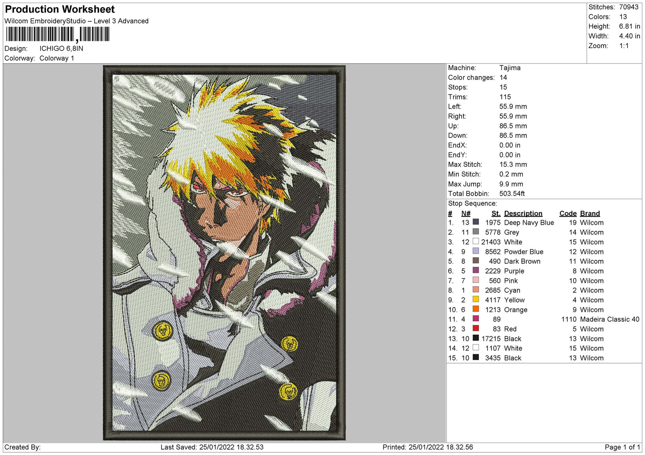Click the design name 'ICHIGO 6,8IN'
This screenshot has height=455, width=645.
[x=61, y=49]
